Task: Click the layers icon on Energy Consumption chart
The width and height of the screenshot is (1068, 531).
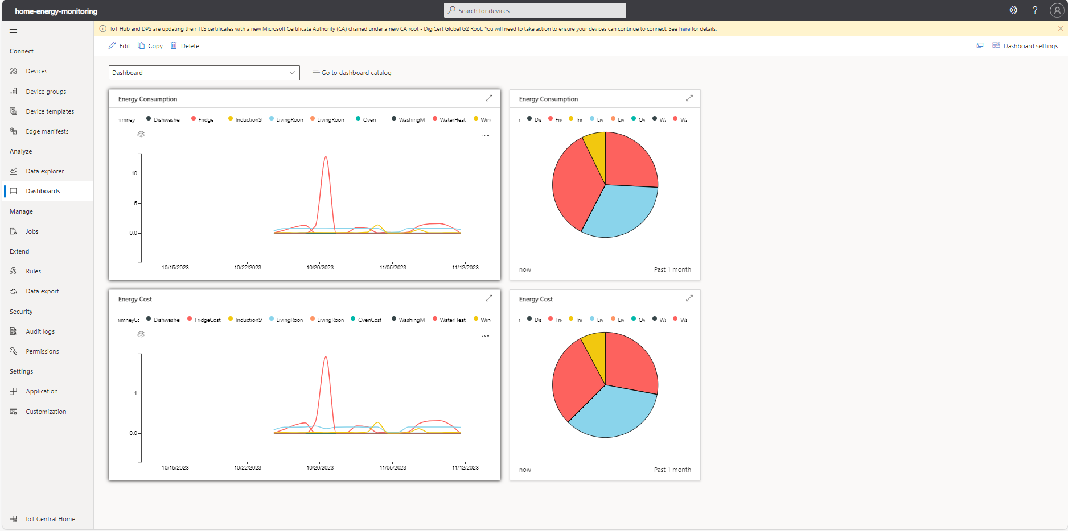Action: tap(141, 134)
